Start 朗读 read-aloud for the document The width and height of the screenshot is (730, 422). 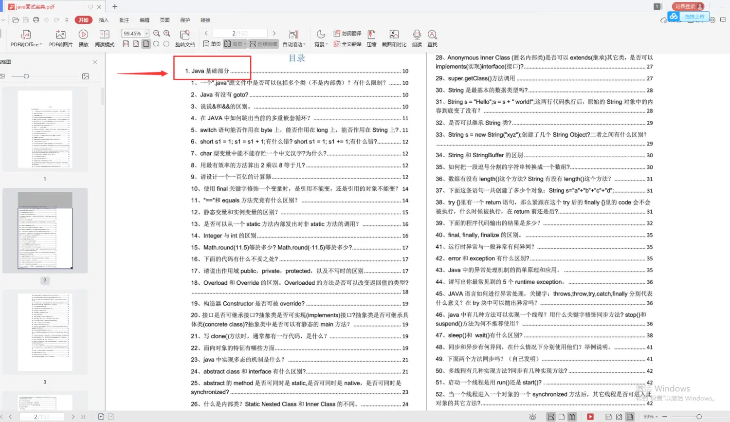tap(417, 38)
